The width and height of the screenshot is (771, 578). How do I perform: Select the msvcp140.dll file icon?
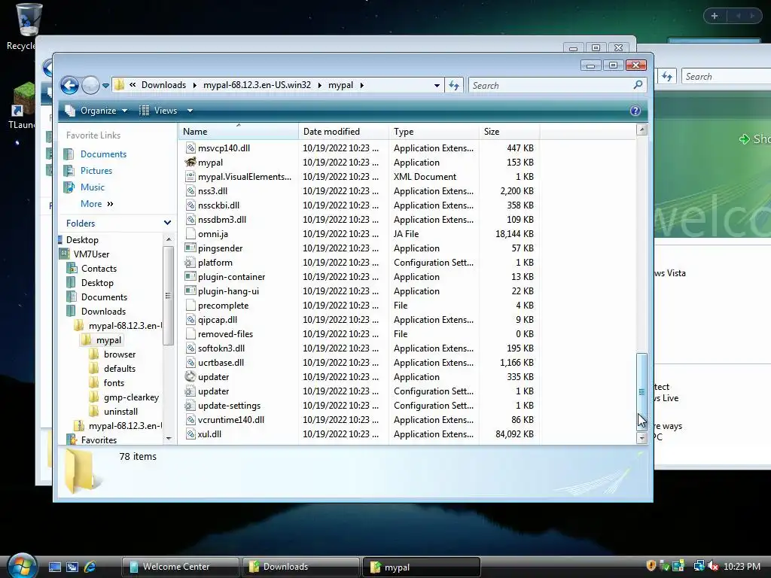(x=190, y=148)
